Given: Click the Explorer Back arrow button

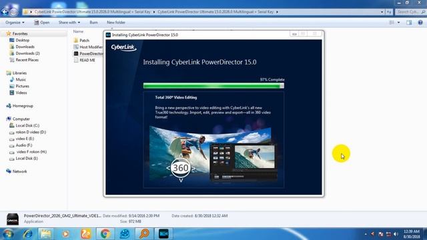Looking at the screenshot, I should point(5,12).
